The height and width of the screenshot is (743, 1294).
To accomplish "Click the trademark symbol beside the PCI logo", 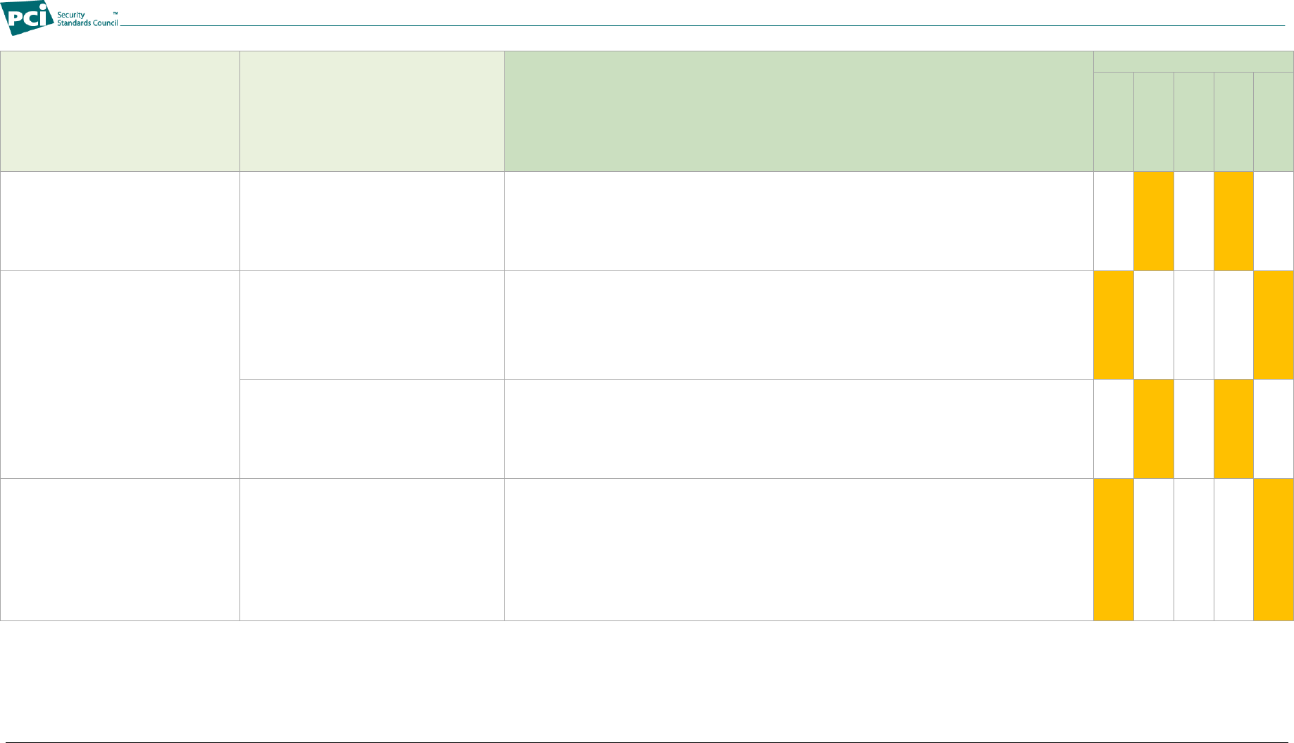I will (116, 13).
